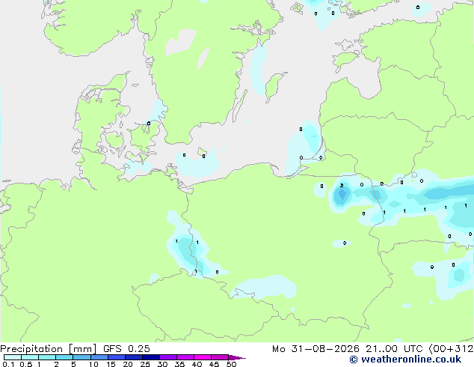The image size is (474, 367).
Task: Click the legend label '35'
Action: click(179, 364)
